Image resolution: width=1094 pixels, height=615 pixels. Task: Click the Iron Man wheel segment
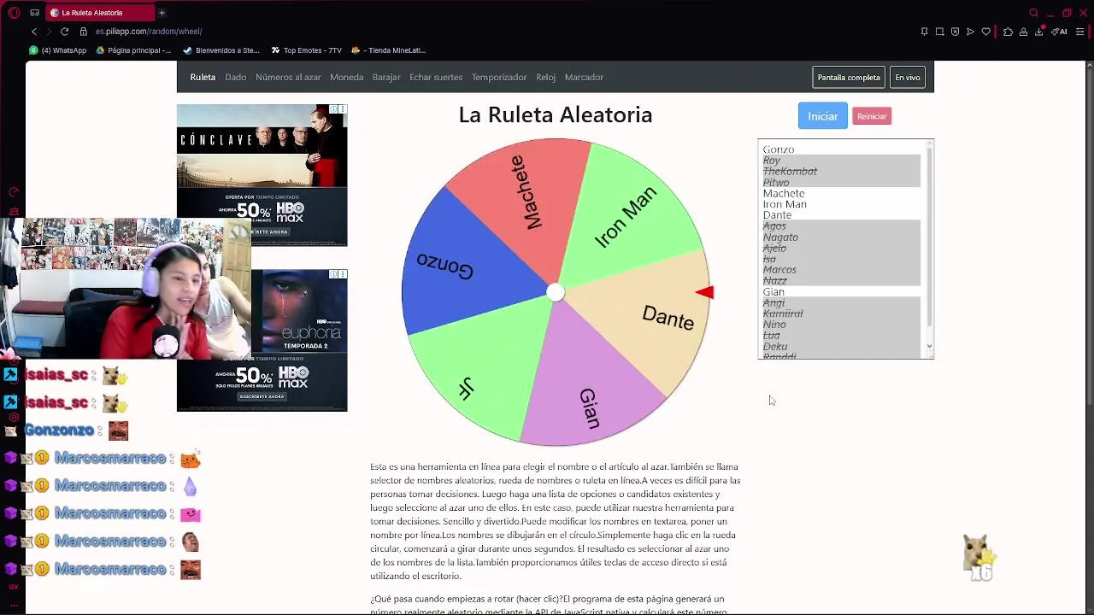[628, 218]
